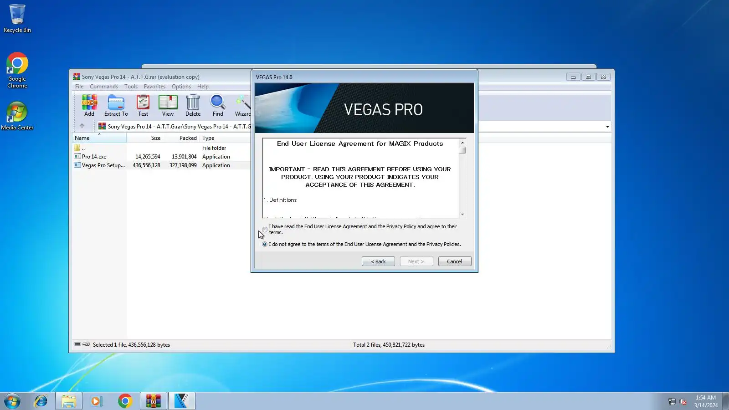Open the Tools menu in WinRAR
Image resolution: width=729 pixels, height=410 pixels.
[131, 87]
